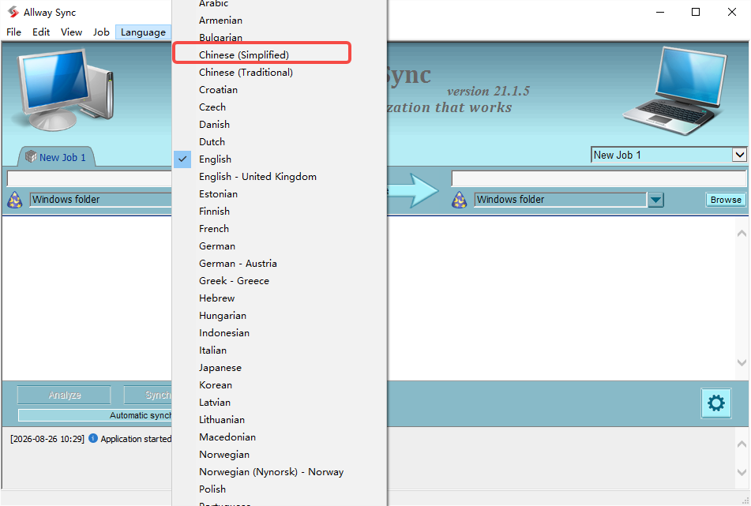Choose Chinese (Simplified) language
The image size is (751, 506).
coord(280,54)
